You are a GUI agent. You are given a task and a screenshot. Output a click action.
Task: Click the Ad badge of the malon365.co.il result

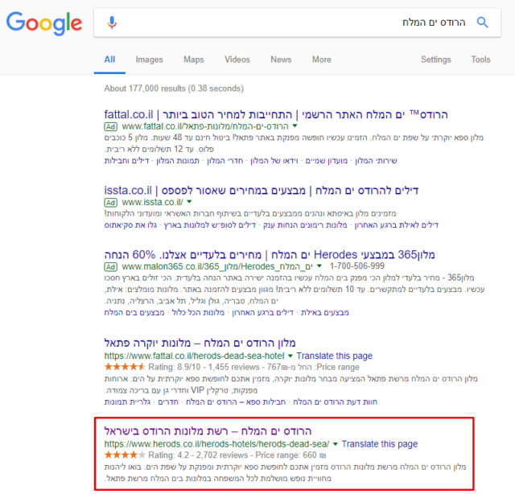coord(111,266)
